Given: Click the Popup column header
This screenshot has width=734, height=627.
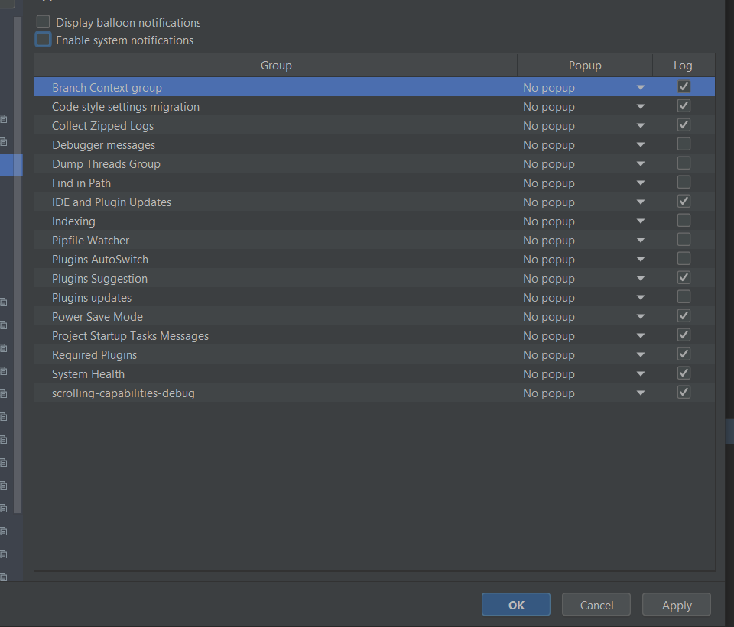Looking at the screenshot, I should point(585,66).
